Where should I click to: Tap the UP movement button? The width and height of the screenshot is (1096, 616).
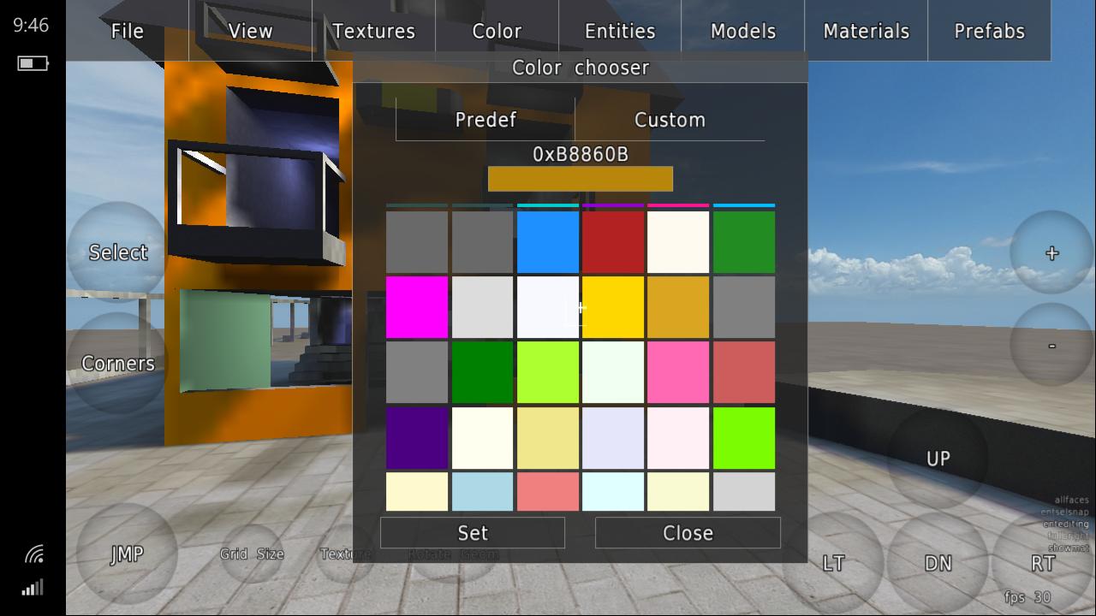[938, 459]
